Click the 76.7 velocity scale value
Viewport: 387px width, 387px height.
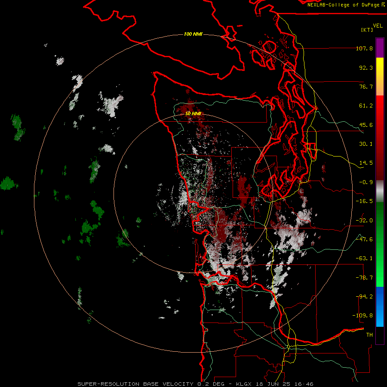pyautogui.click(x=366, y=86)
